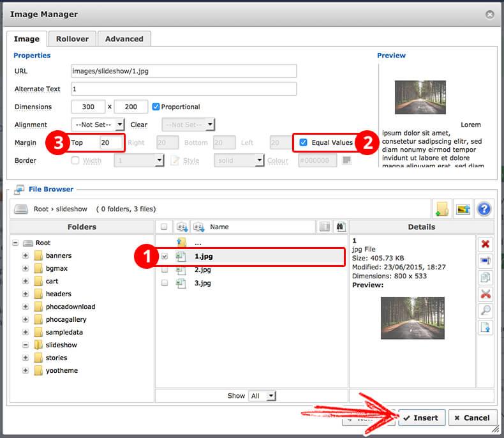Click the Root drive icon in Folders tree

(28, 243)
